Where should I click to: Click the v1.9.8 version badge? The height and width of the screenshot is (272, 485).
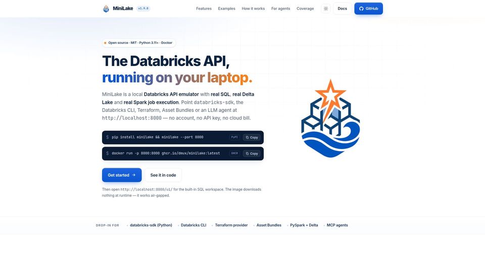(x=143, y=9)
